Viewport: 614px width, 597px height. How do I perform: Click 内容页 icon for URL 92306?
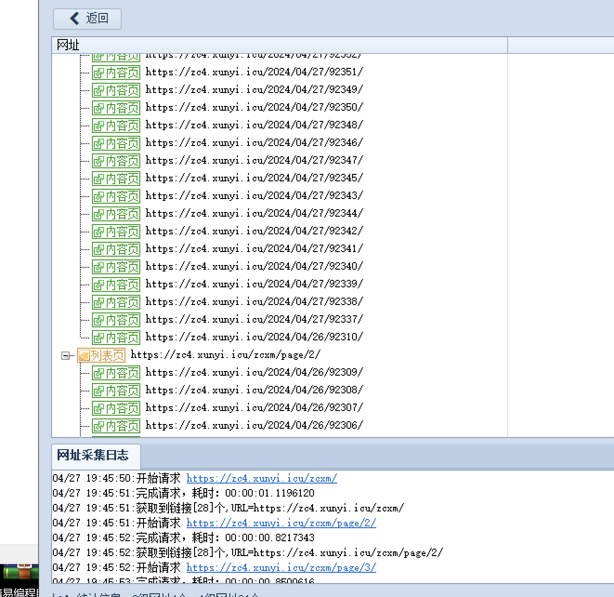point(116,426)
